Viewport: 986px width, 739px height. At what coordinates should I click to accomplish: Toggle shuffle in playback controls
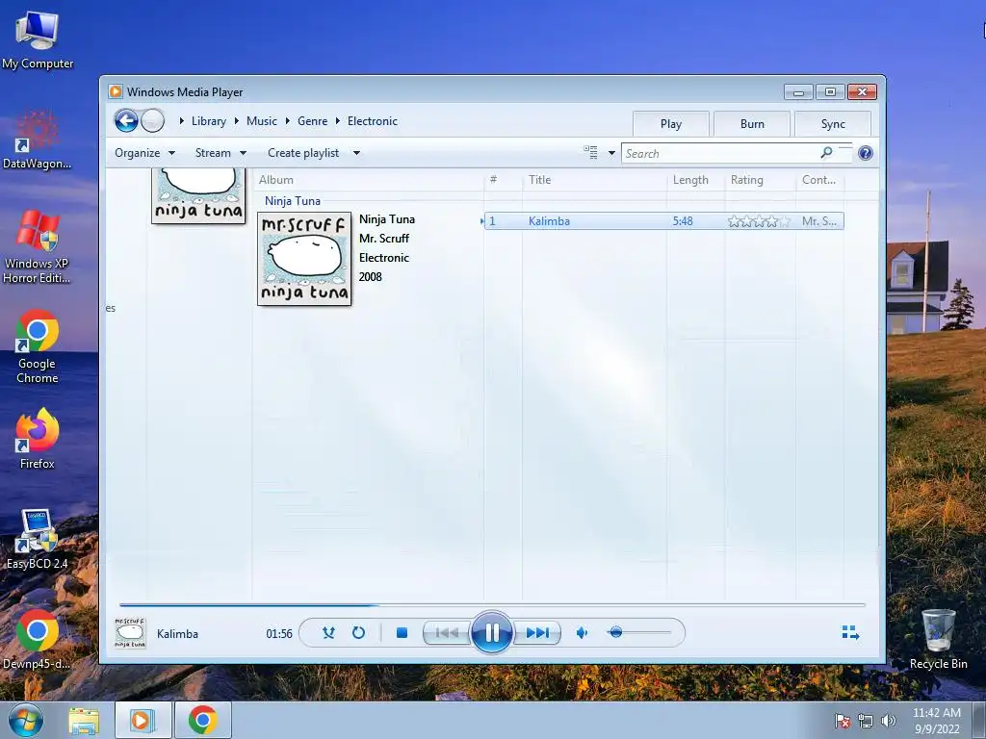point(328,633)
